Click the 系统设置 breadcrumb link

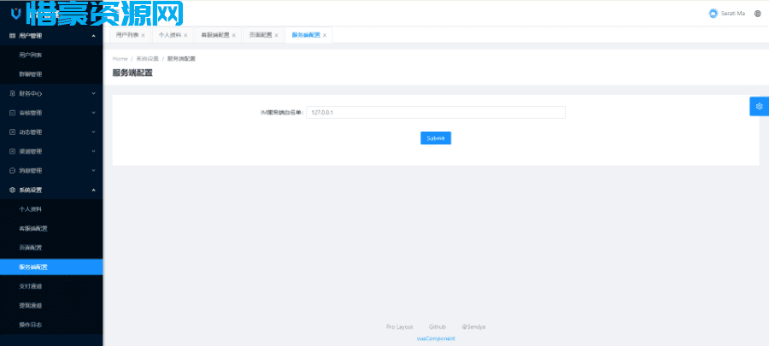tap(148, 59)
